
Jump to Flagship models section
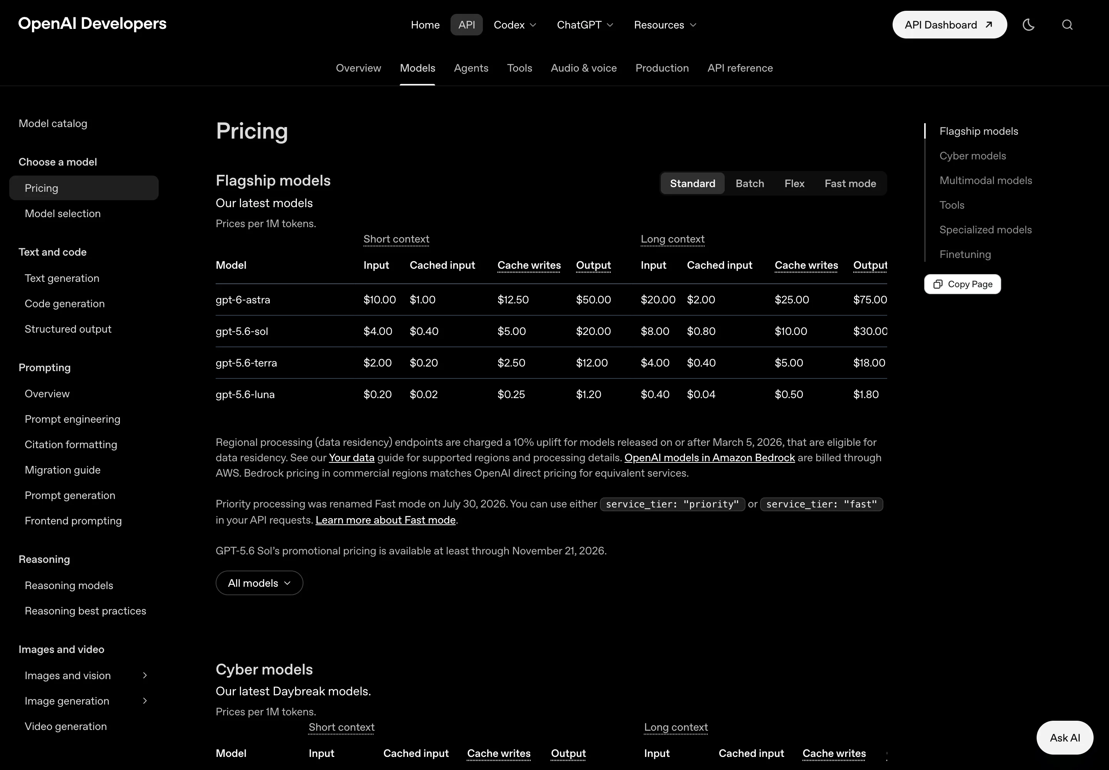click(978, 131)
